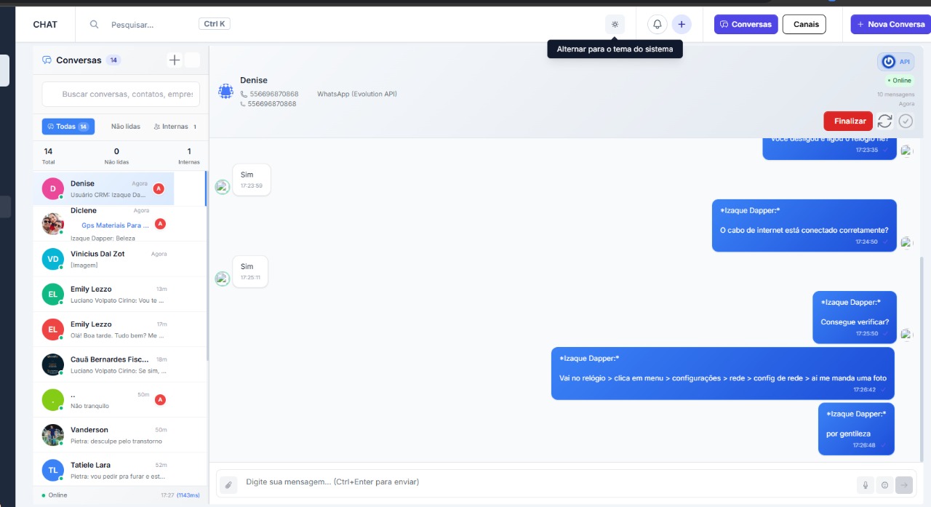This screenshot has height=507, width=931.
Task: Select the Internas conversations tab
Action: point(175,127)
